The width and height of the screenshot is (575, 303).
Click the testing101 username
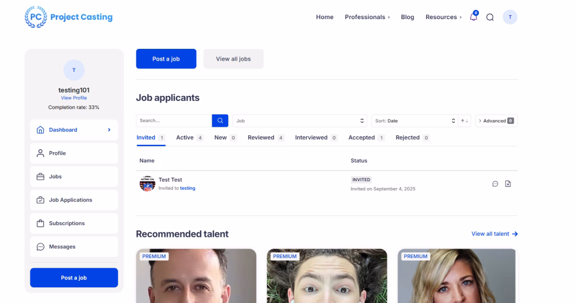point(74,90)
